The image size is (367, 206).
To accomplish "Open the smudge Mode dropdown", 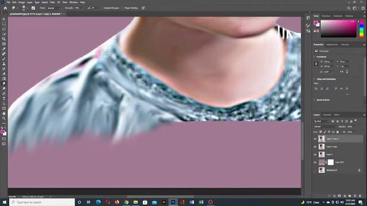I will 54,8.
